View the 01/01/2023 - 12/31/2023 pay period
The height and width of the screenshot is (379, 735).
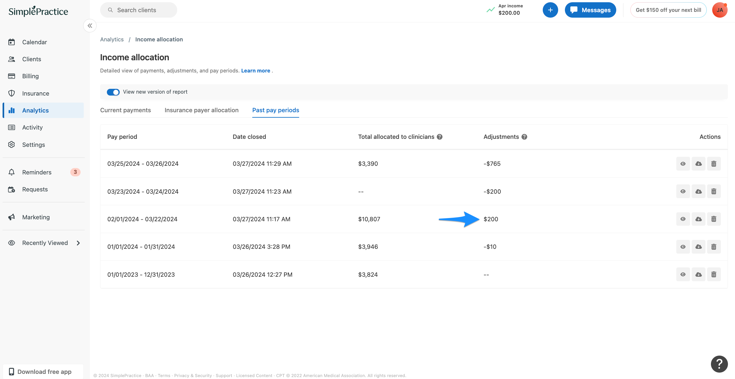(x=683, y=274)
